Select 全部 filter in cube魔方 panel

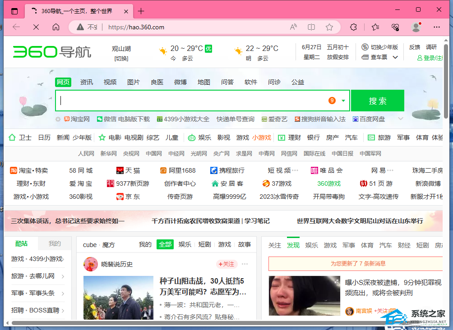click(x=165, y=244)
